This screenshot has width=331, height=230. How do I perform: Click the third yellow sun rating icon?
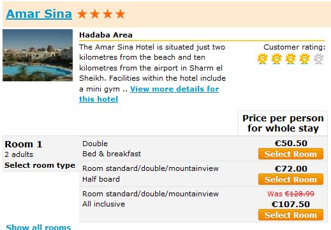(290, 58)
